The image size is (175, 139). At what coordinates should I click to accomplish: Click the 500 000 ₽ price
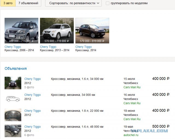coord(161,126)
